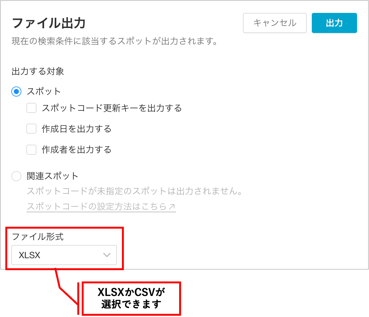Click the chevron arrow in XLSX dropdown
The image size is (369, 317).
(x=107, y=255)
